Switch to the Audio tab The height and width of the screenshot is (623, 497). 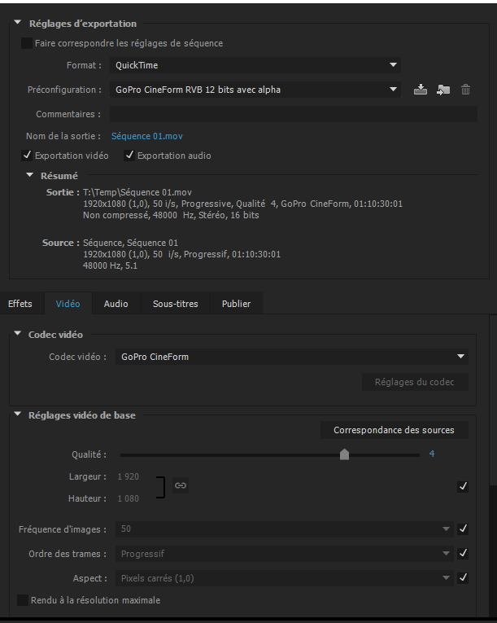[116, 304]
